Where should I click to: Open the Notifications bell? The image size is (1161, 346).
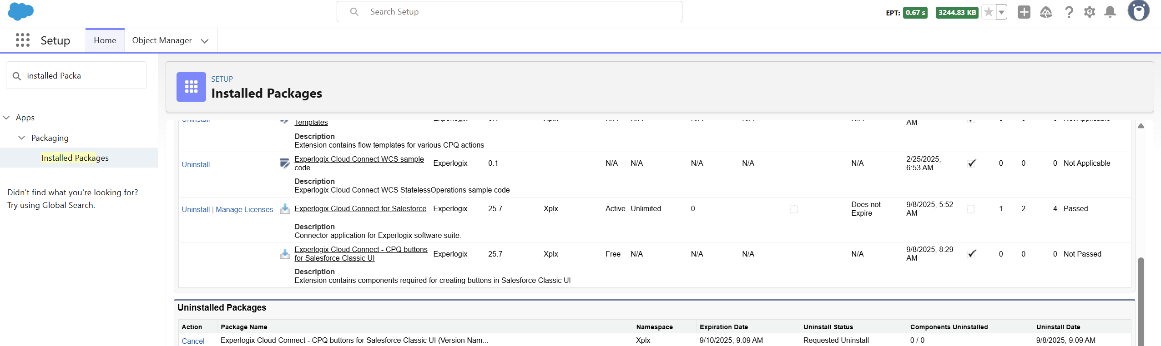(x=1111, y=12)
